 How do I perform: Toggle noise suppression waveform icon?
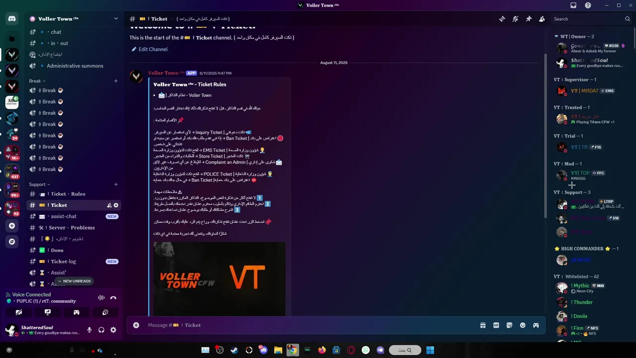click(101, 297)
